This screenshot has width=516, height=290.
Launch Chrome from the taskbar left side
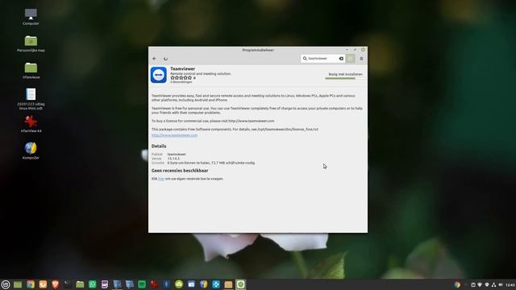pyautogui.click(x=31, y=284)
